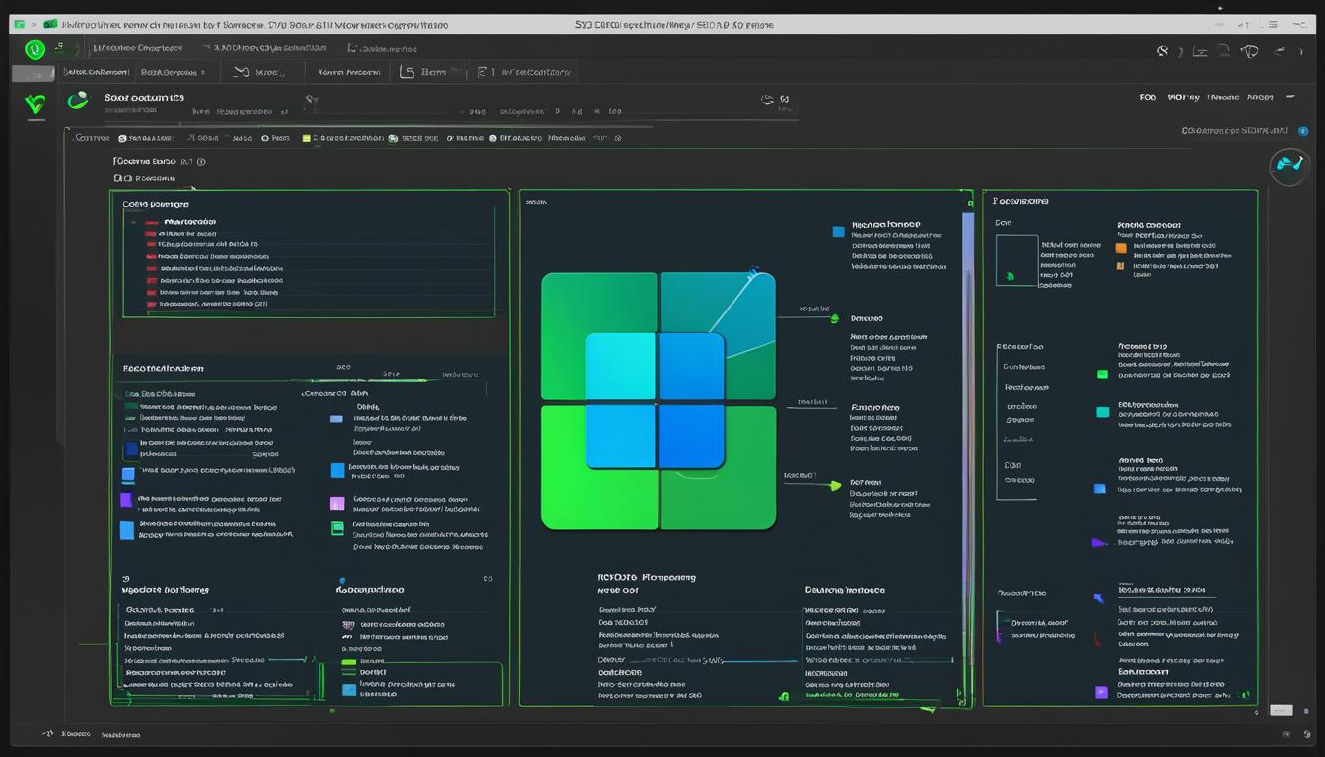Click the green checkmark icon in left sidebar
1325x757 pixels.
pos(35,103)
